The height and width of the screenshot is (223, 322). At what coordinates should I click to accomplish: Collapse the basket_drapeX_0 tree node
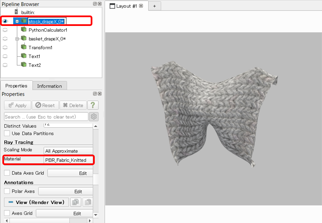pos(17,39)
